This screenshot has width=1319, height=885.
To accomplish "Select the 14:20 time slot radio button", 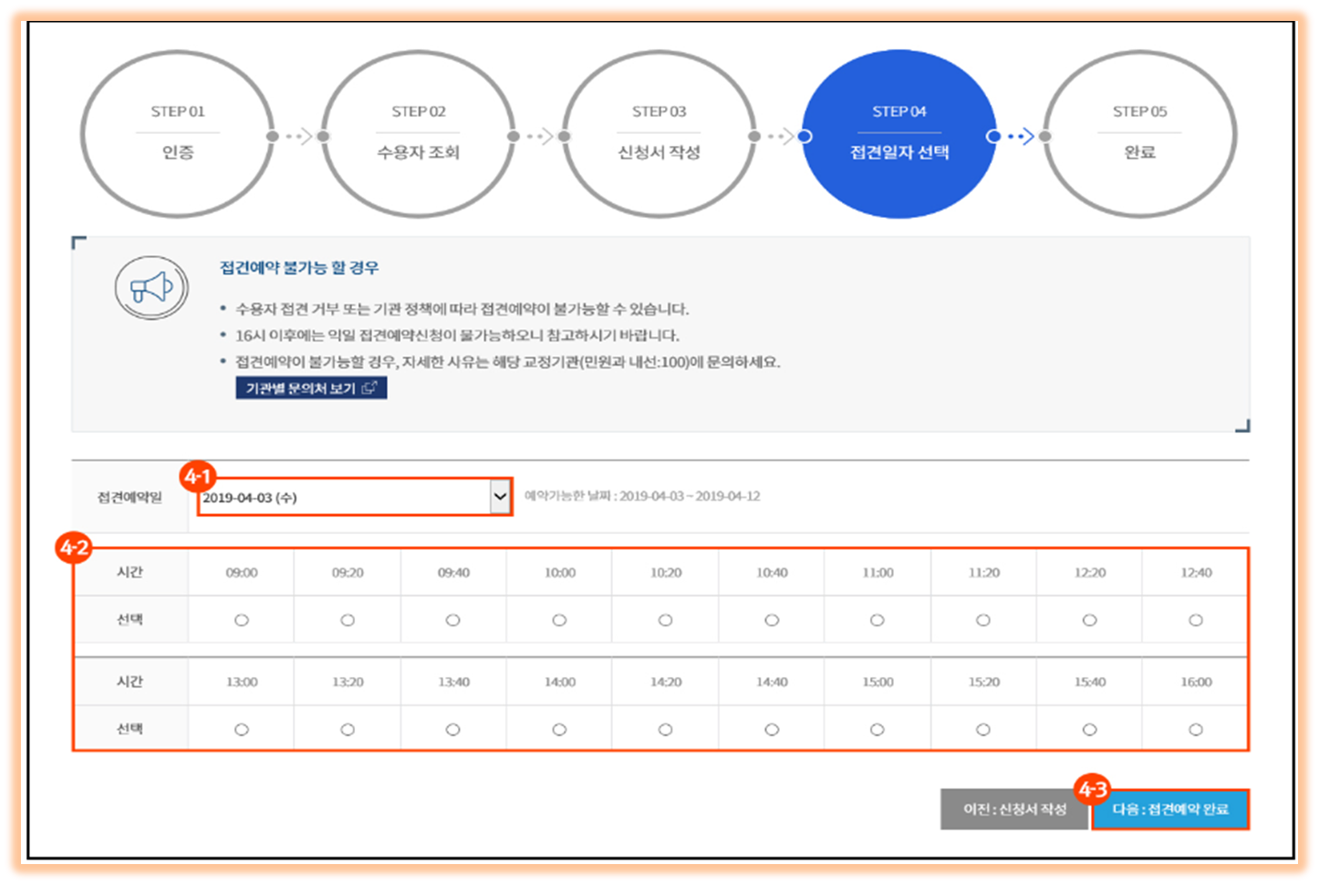I will pos(665,729).
